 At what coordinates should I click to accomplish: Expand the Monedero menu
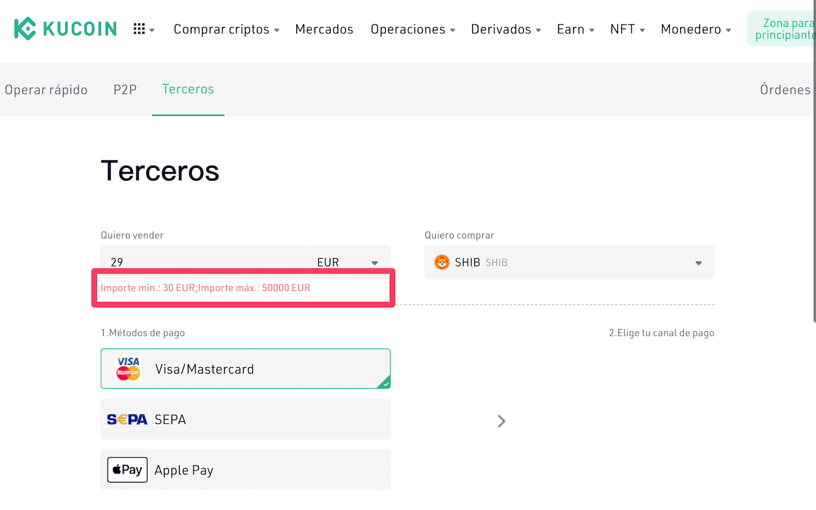[696, 29]
